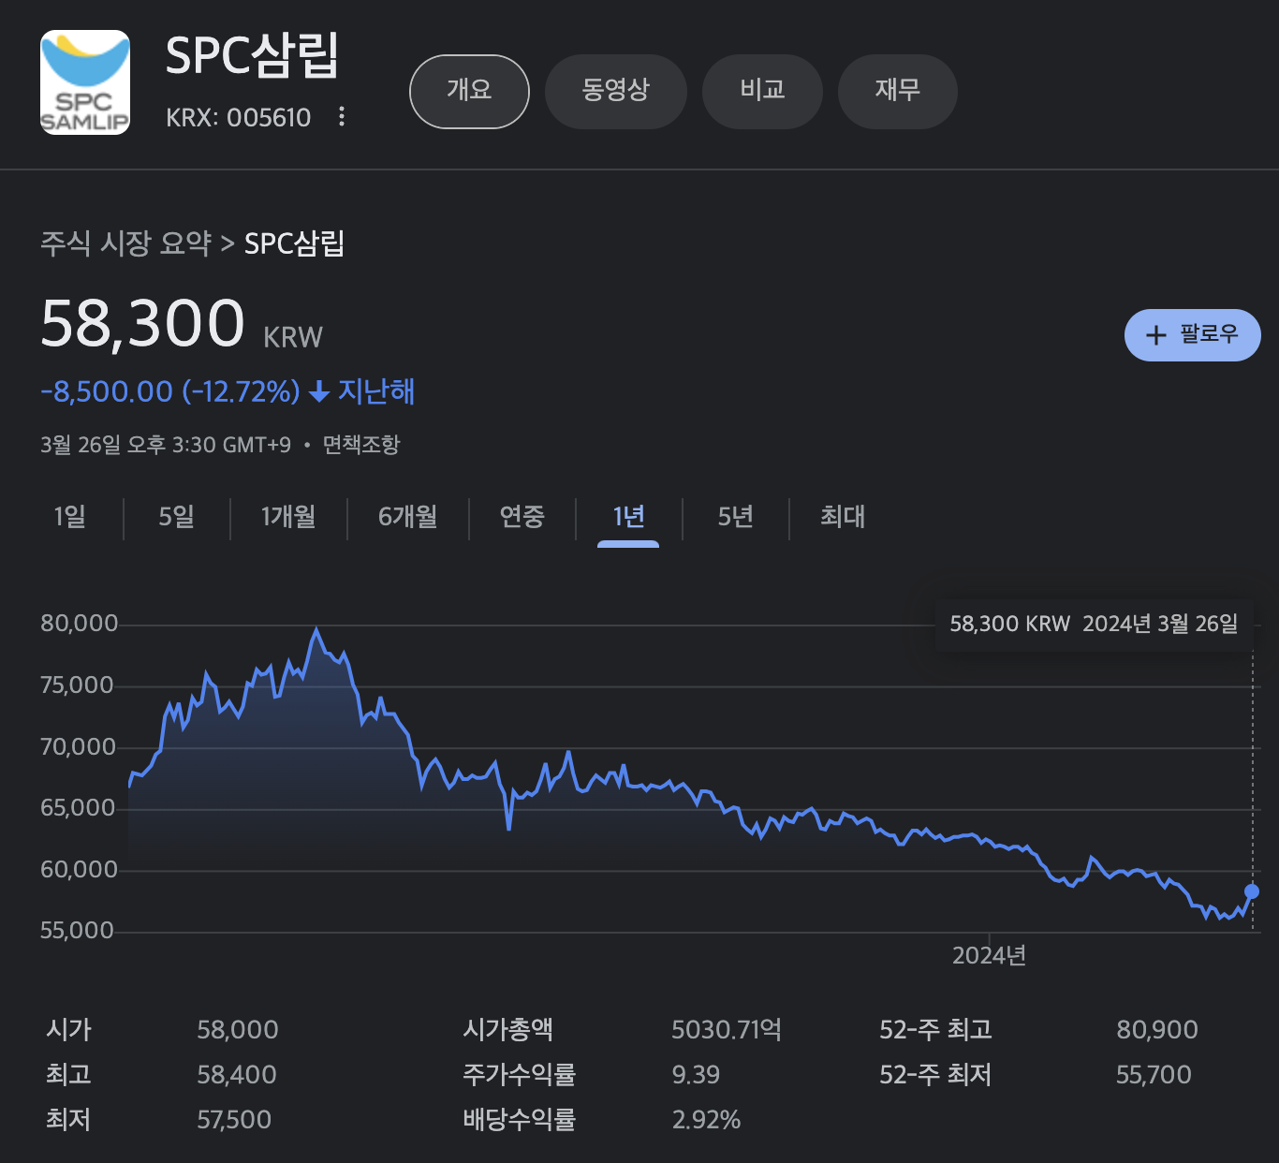Image resolution: width=1279 pixels, height=1163 pixels.
Task: Click the KRX: 005610 ticker text
Action: pyautogui.click(x=239, y=118)
